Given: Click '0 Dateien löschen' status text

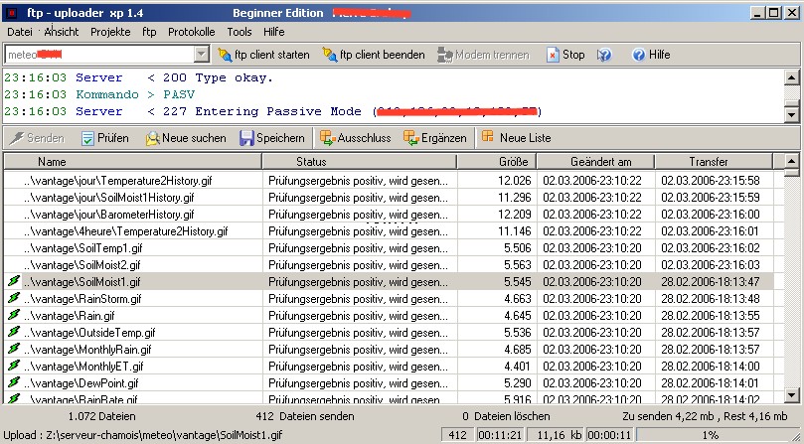Looking at the screenshot, I should pyautogui.click(x=506, y=416).
